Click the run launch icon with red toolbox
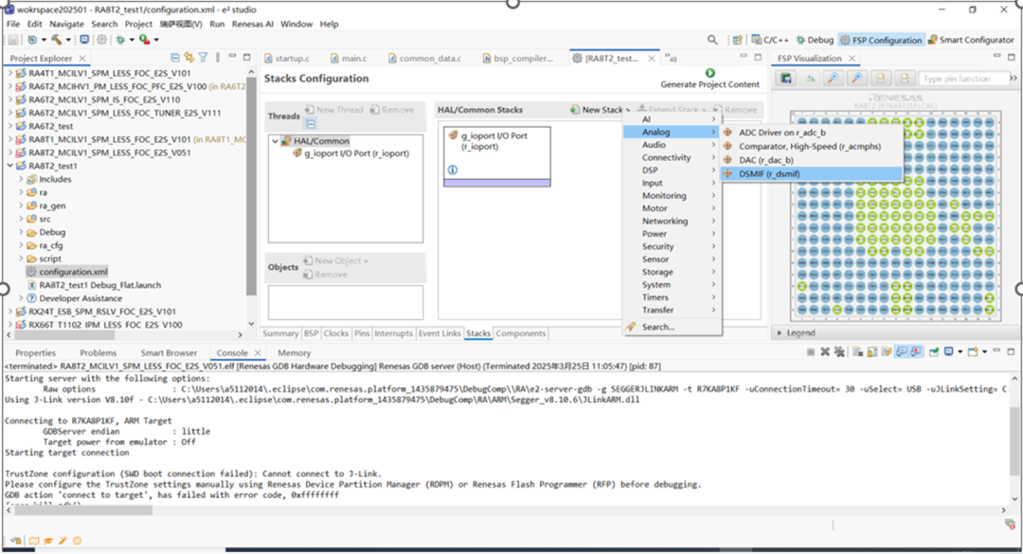The image size is (1023, 554). pos(144,40)
